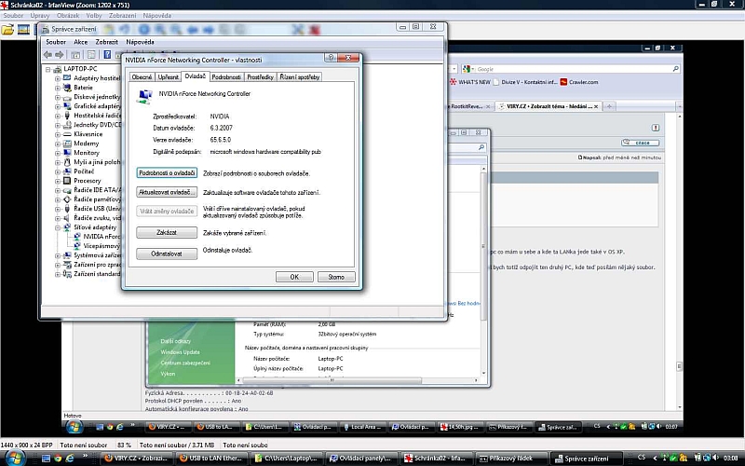Click the Vícepásmový adapter icon in tree
This screenshot has height=466, width=745.
(x=76, y=246)
